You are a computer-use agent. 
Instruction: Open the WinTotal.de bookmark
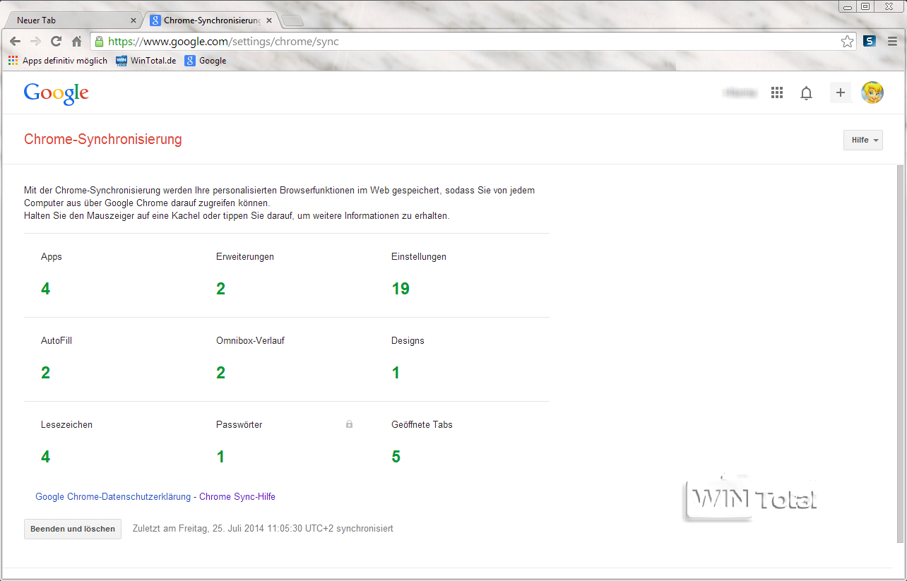tap(146, 61)
